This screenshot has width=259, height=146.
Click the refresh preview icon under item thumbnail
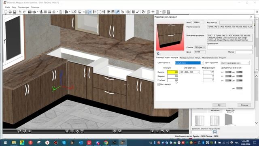pos(158,53)
